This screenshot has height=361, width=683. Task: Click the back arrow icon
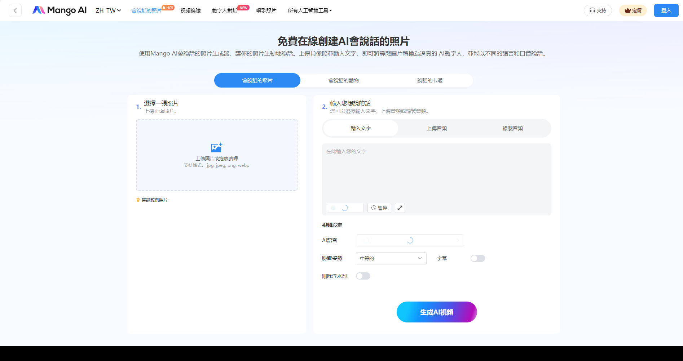(15, 10)
